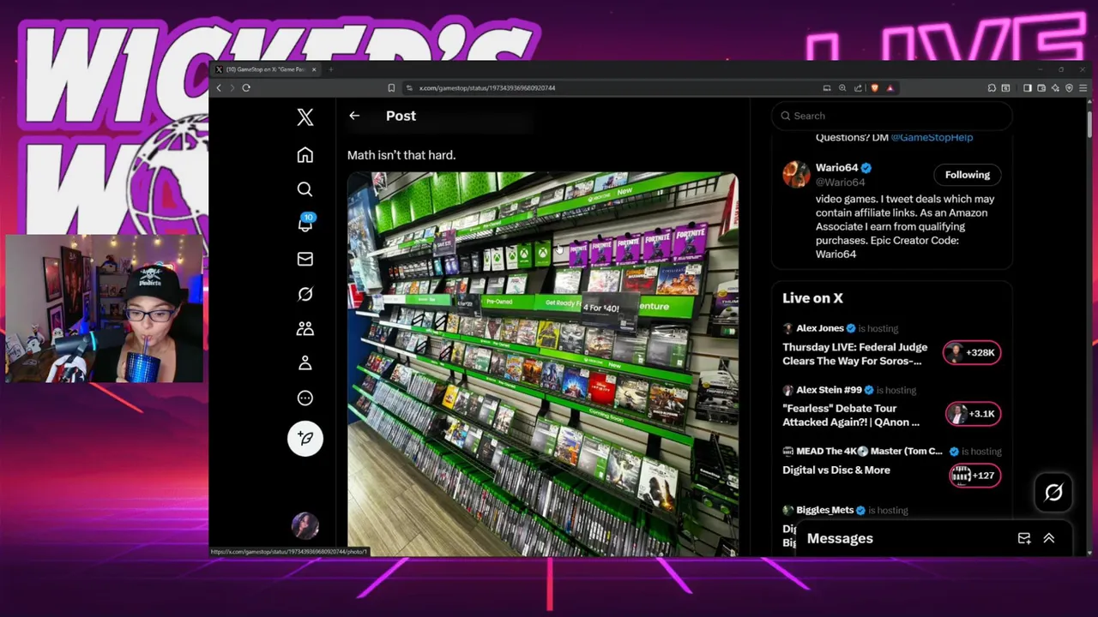Click Following button for Wario64
This screenshot has width=1098, height=617.
(968, 175)
